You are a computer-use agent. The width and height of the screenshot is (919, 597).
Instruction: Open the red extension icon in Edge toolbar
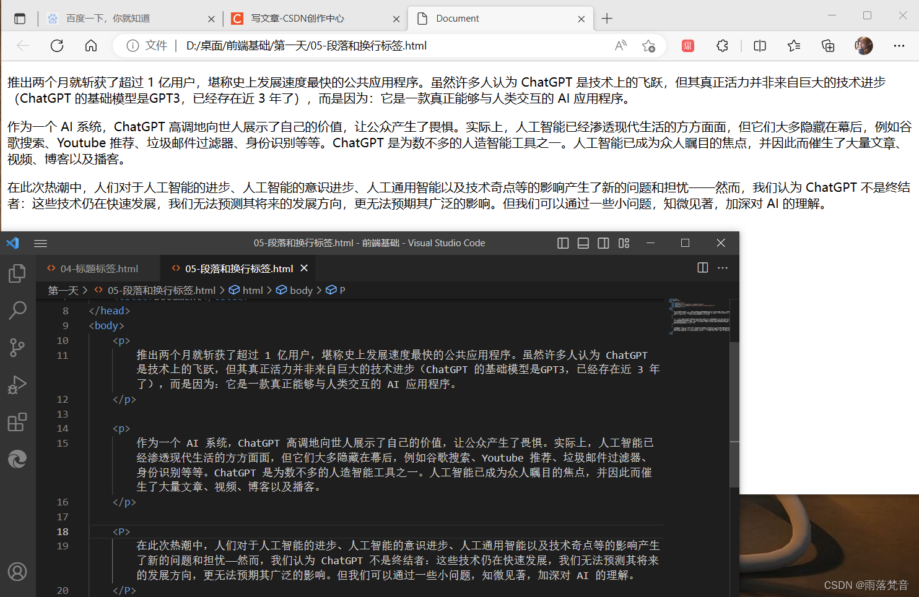688,46
